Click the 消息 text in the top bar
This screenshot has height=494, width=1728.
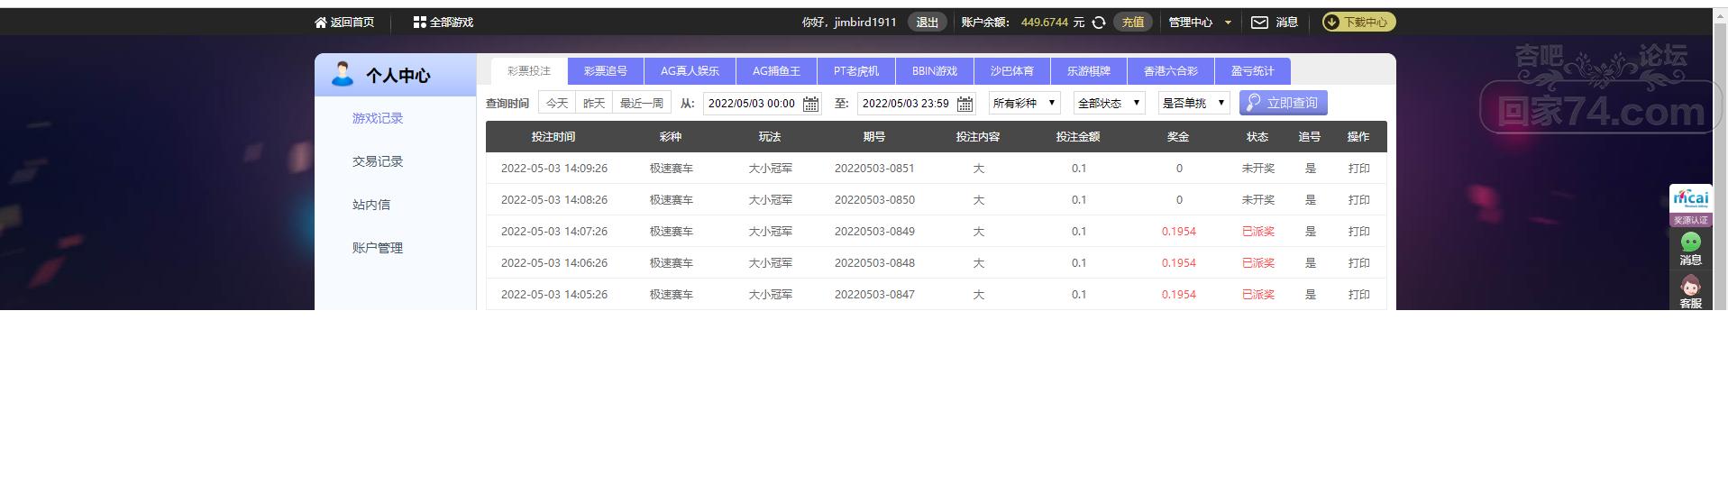(1286, 23)
